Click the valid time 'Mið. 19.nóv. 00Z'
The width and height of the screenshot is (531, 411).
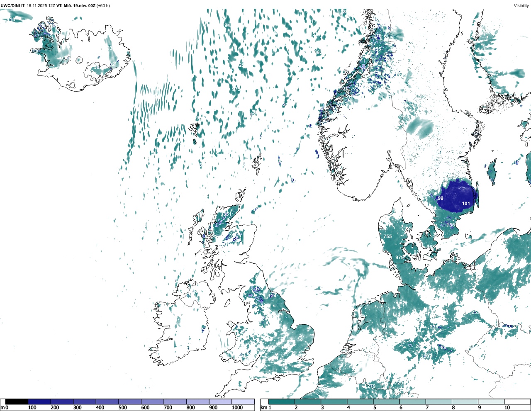click(x=79, y=5)
